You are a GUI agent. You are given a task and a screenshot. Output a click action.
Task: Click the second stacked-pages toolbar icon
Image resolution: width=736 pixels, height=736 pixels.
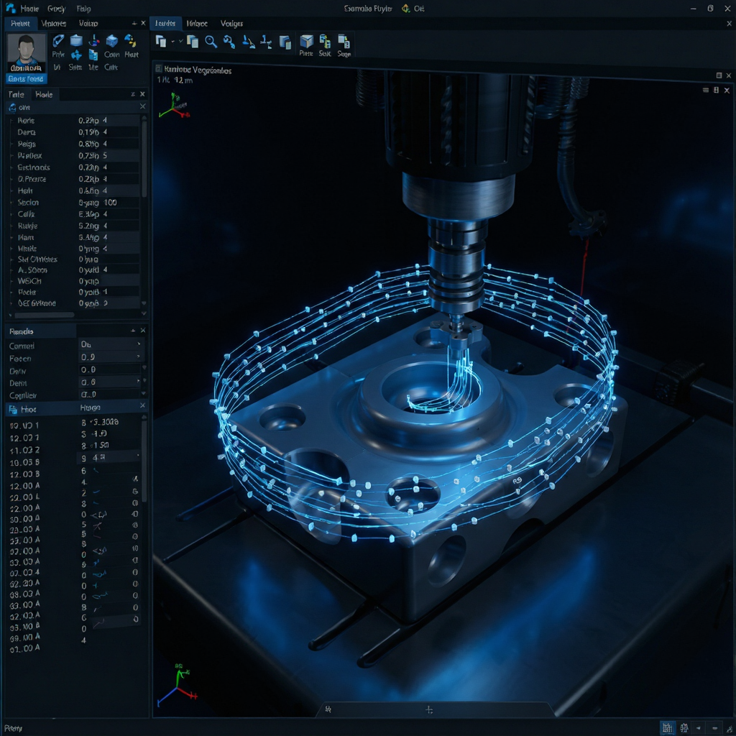coord(193,42)
